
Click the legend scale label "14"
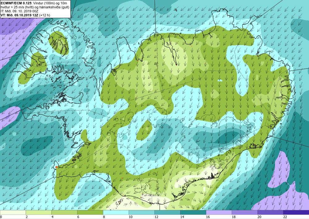coord(182,217)
